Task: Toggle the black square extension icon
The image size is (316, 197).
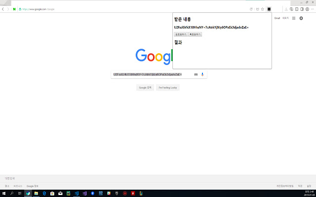Action: pos(269,9)
